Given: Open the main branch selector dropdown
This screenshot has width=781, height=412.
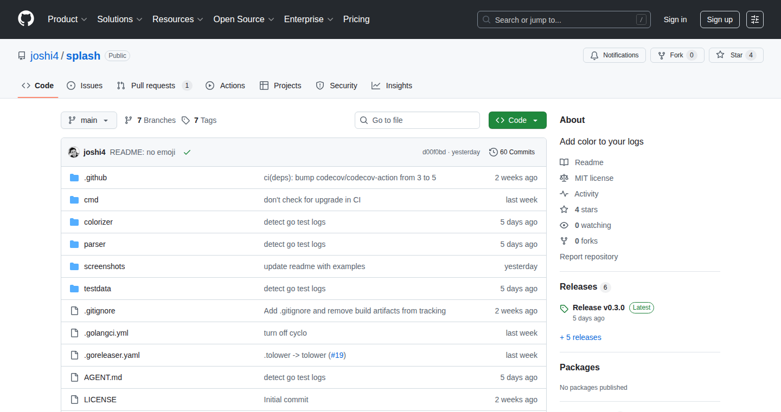Looking at the screenshot, I should tap(89, 120).
